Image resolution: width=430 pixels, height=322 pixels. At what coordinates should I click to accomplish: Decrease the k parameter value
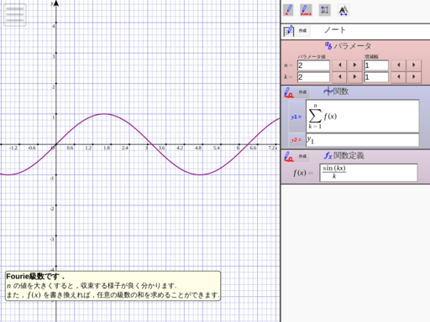pyautogui.click(x=339, y=77)
